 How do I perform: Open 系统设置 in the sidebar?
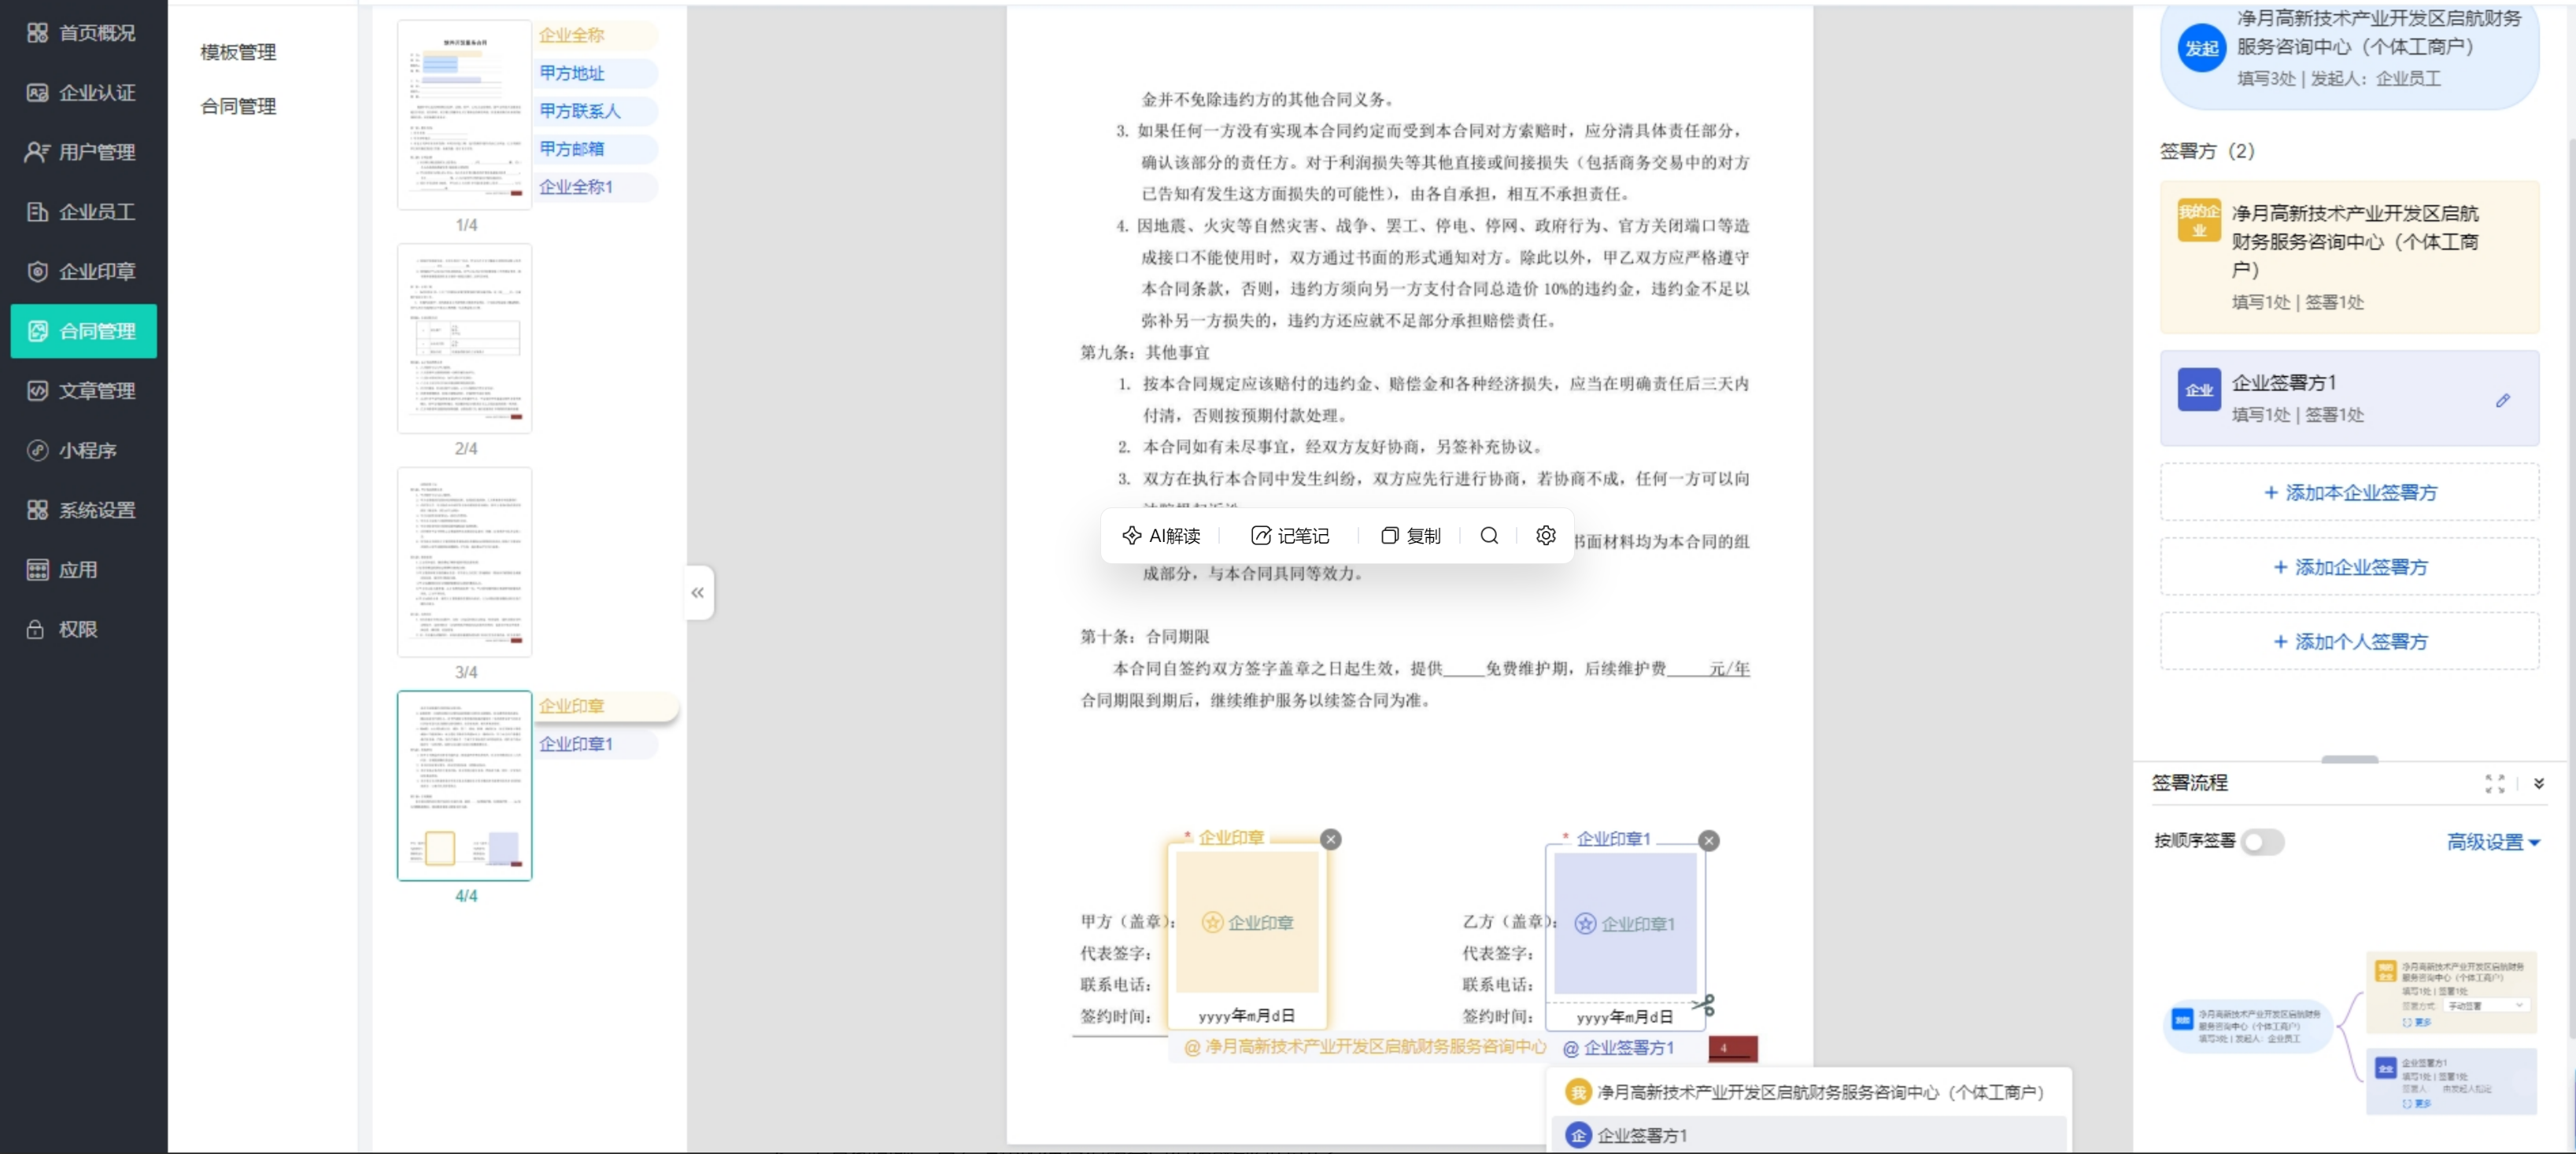83,510
